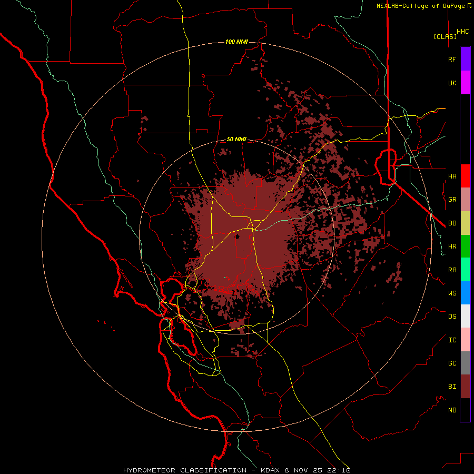This screenshot has height=474, width=474.
Task: Click the IC legend label
Action: pyautogui.click(x=452, y=340)
